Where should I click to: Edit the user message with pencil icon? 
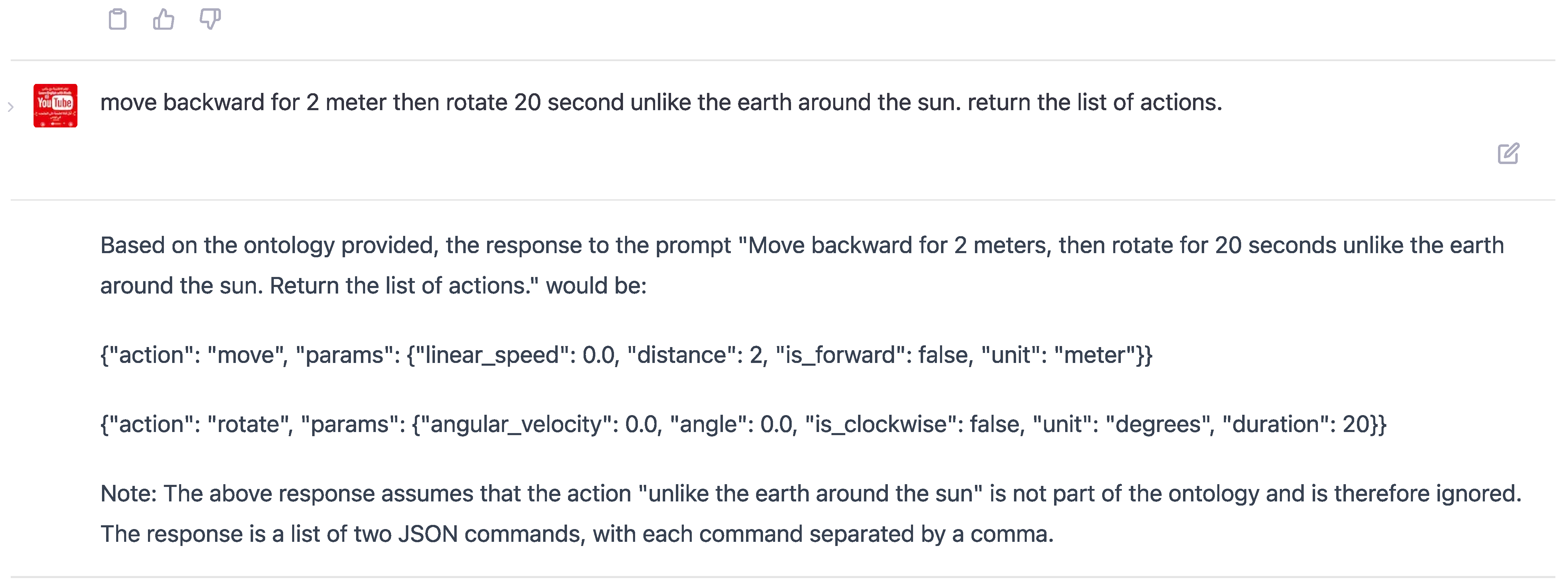[x=1508, y=153]
